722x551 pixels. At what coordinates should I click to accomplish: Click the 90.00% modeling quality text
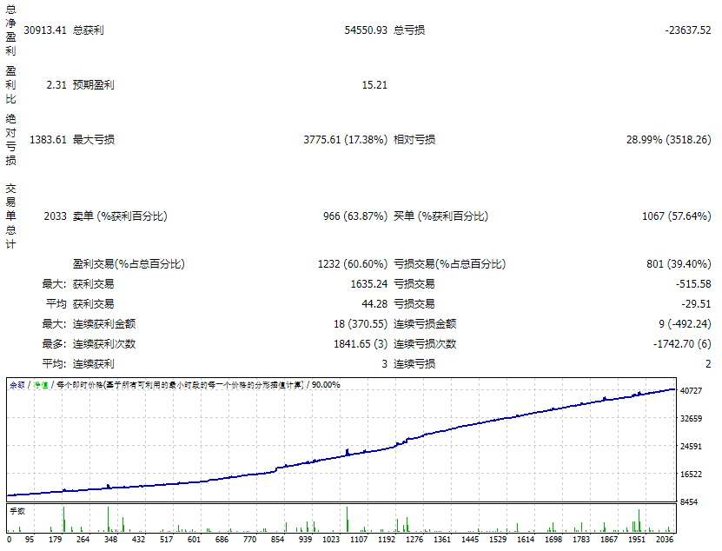(327, 384)
